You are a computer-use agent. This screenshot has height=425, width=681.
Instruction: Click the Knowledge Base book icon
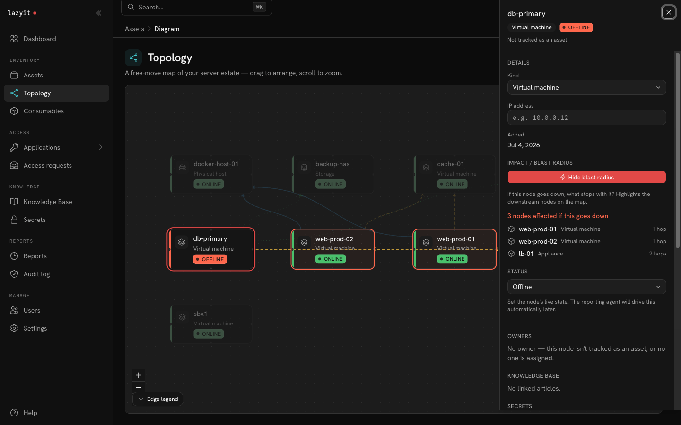[x=14, y=202]
